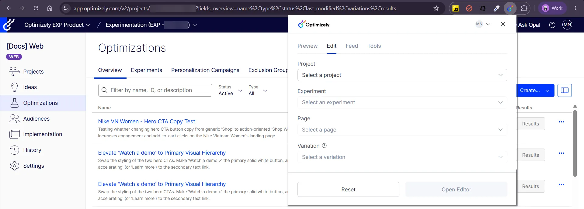Select the Personalization Campaigns tab
The width and height of the screenshot is (584, 209).
pos(205,70)
